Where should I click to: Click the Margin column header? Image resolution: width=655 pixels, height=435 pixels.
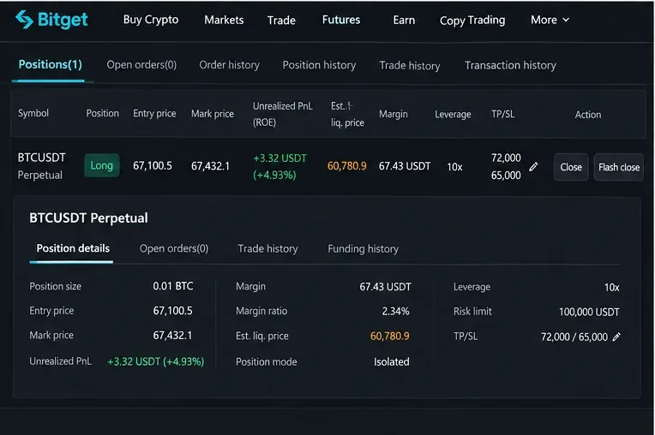pos(393,114)
